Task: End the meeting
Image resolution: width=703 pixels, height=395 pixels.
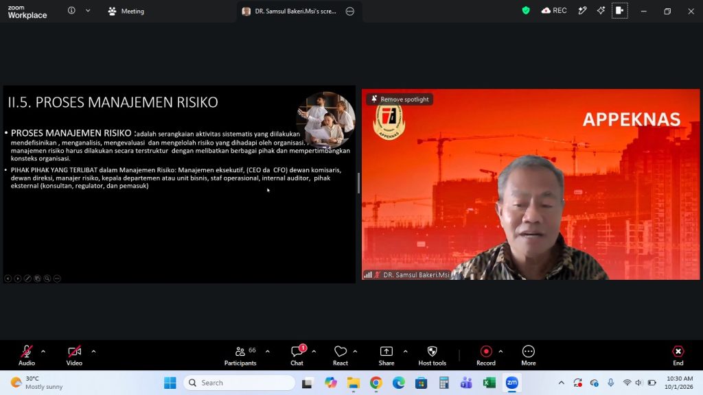Action: pos(678,356)
